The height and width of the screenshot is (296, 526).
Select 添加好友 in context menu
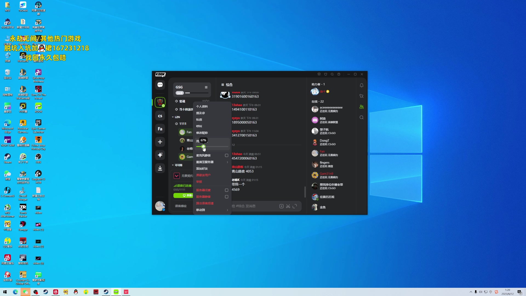coord(212,169)
